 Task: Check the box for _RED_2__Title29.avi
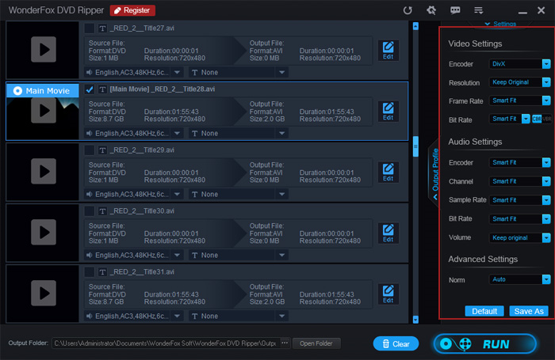89,150
